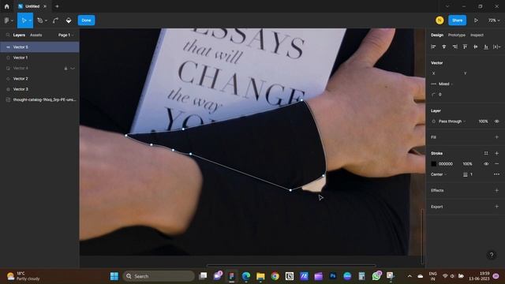
Task: Click the layer opacity 100% field
Action: click(x=483, y=121)
